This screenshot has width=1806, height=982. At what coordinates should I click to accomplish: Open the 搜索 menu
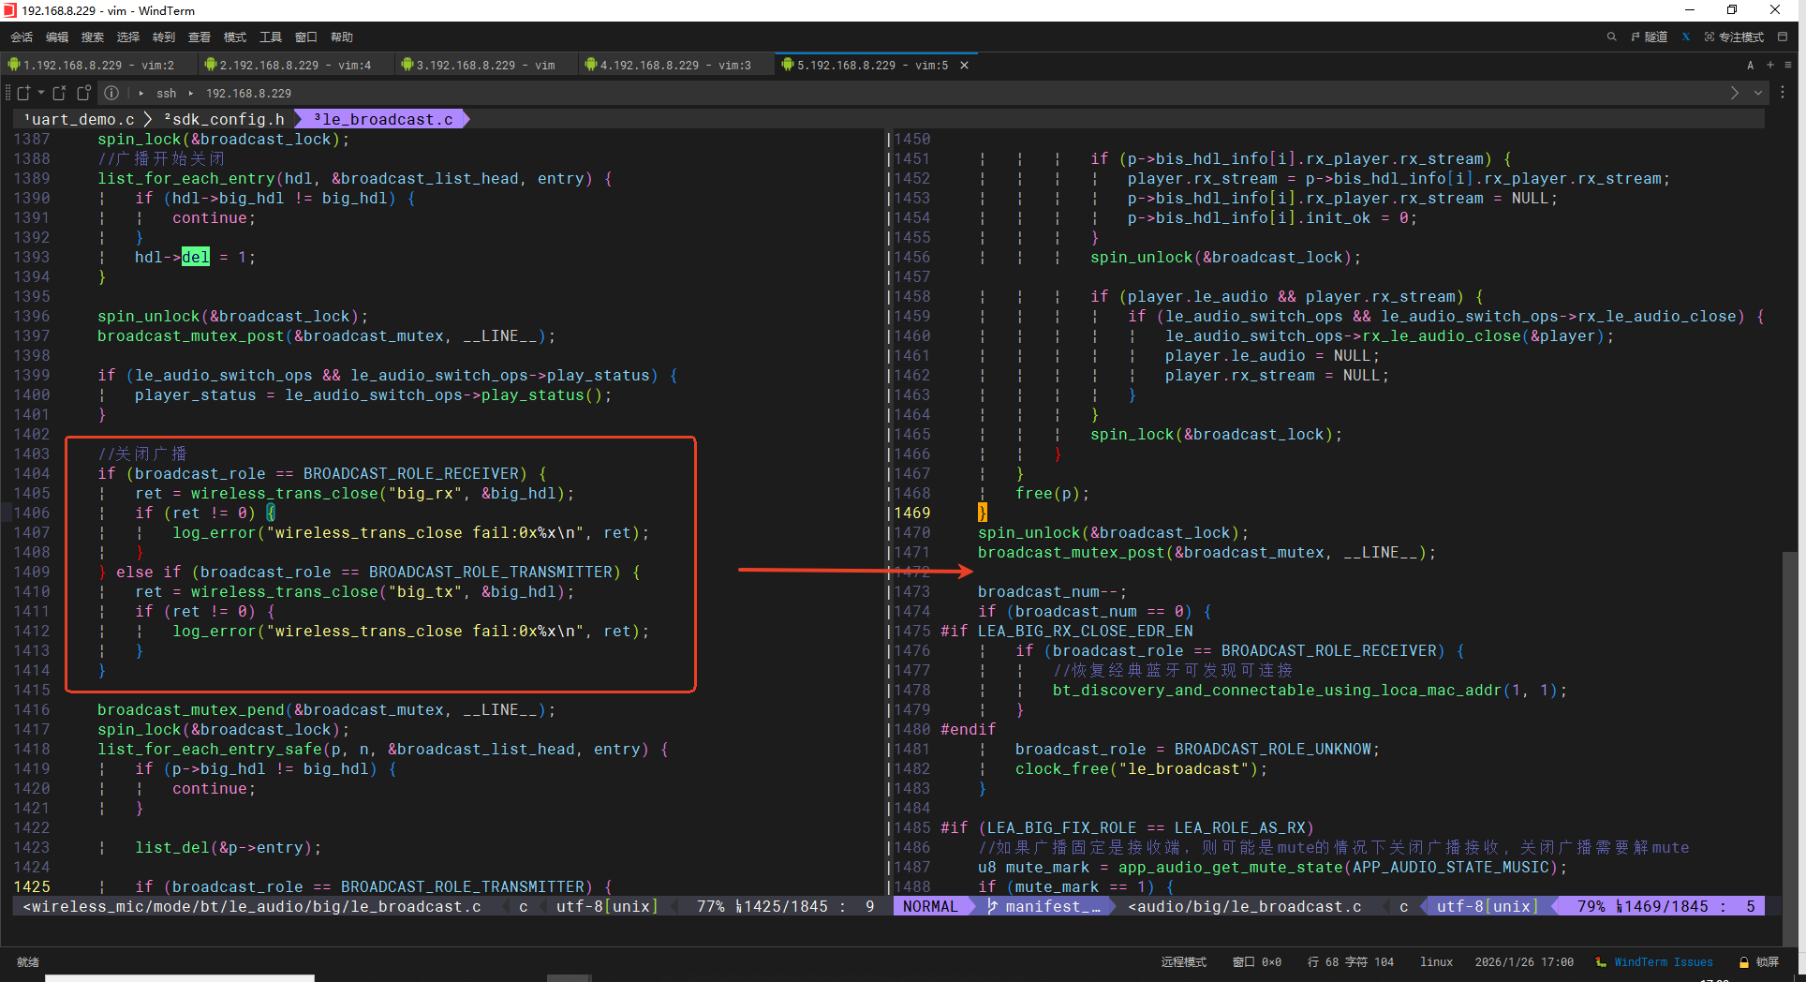(93, 37)
